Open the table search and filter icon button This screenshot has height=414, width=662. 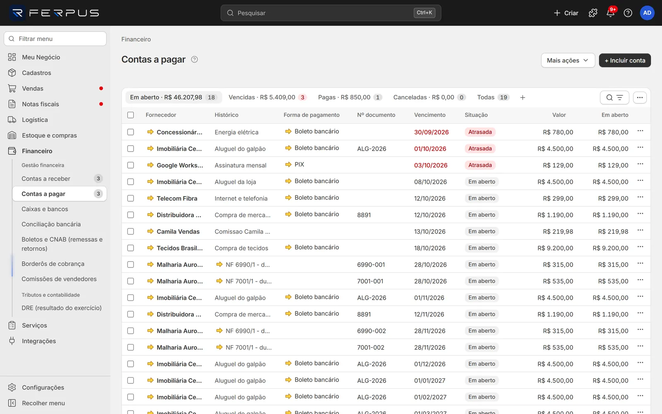coord(614,98)
